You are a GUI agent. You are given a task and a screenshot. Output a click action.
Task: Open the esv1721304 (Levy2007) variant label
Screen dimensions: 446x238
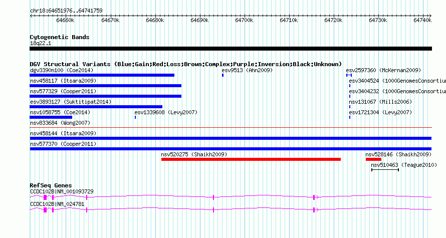click(x=380, y=112)
